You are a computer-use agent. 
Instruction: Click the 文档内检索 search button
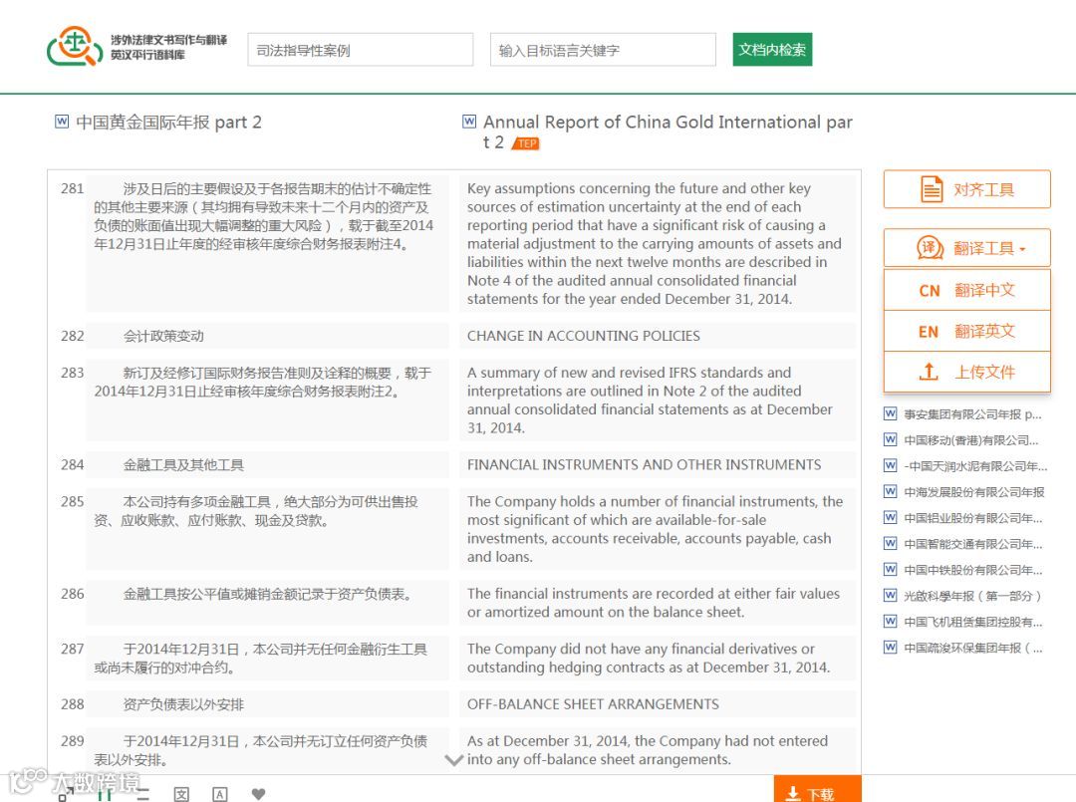(772, 50)
